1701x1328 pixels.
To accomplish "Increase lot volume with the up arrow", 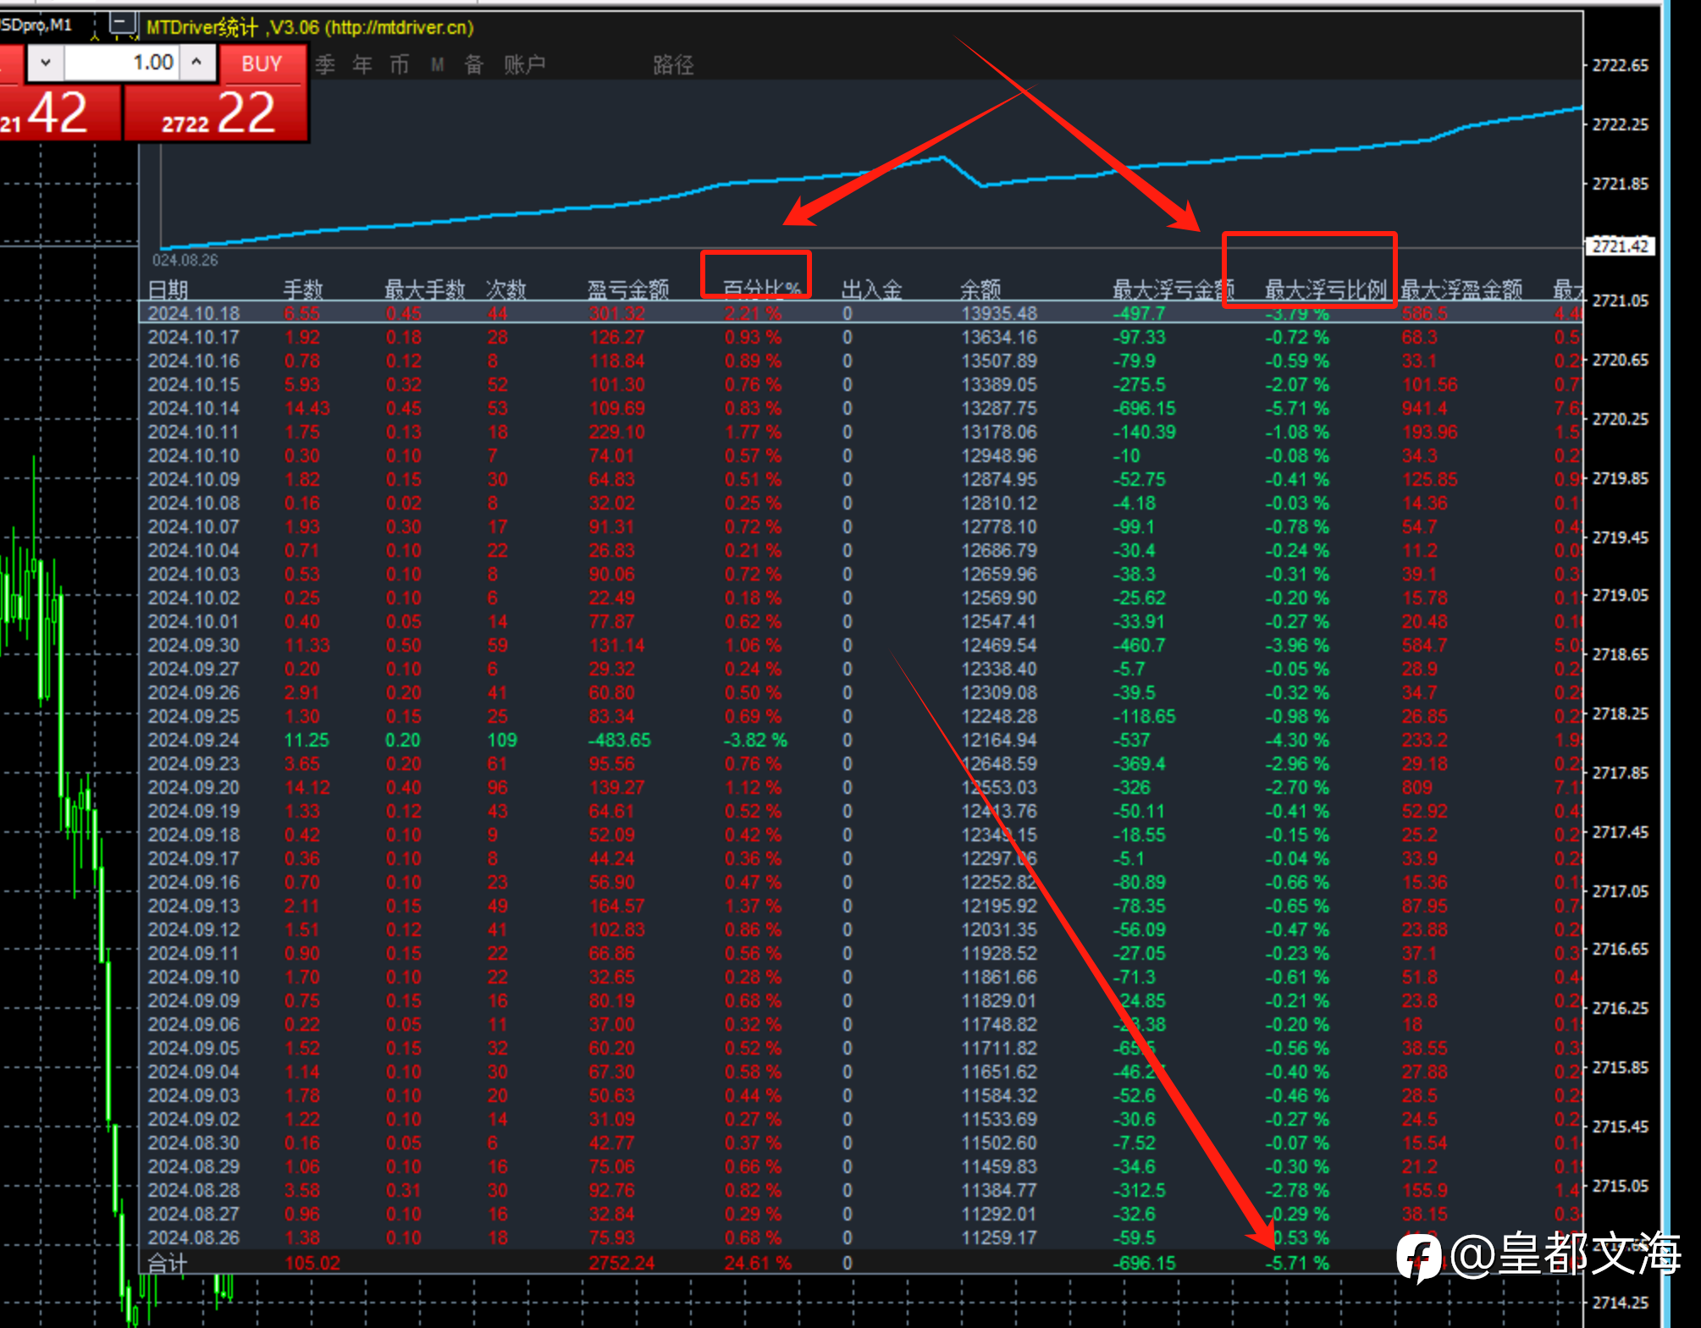I will pos(196,63).
